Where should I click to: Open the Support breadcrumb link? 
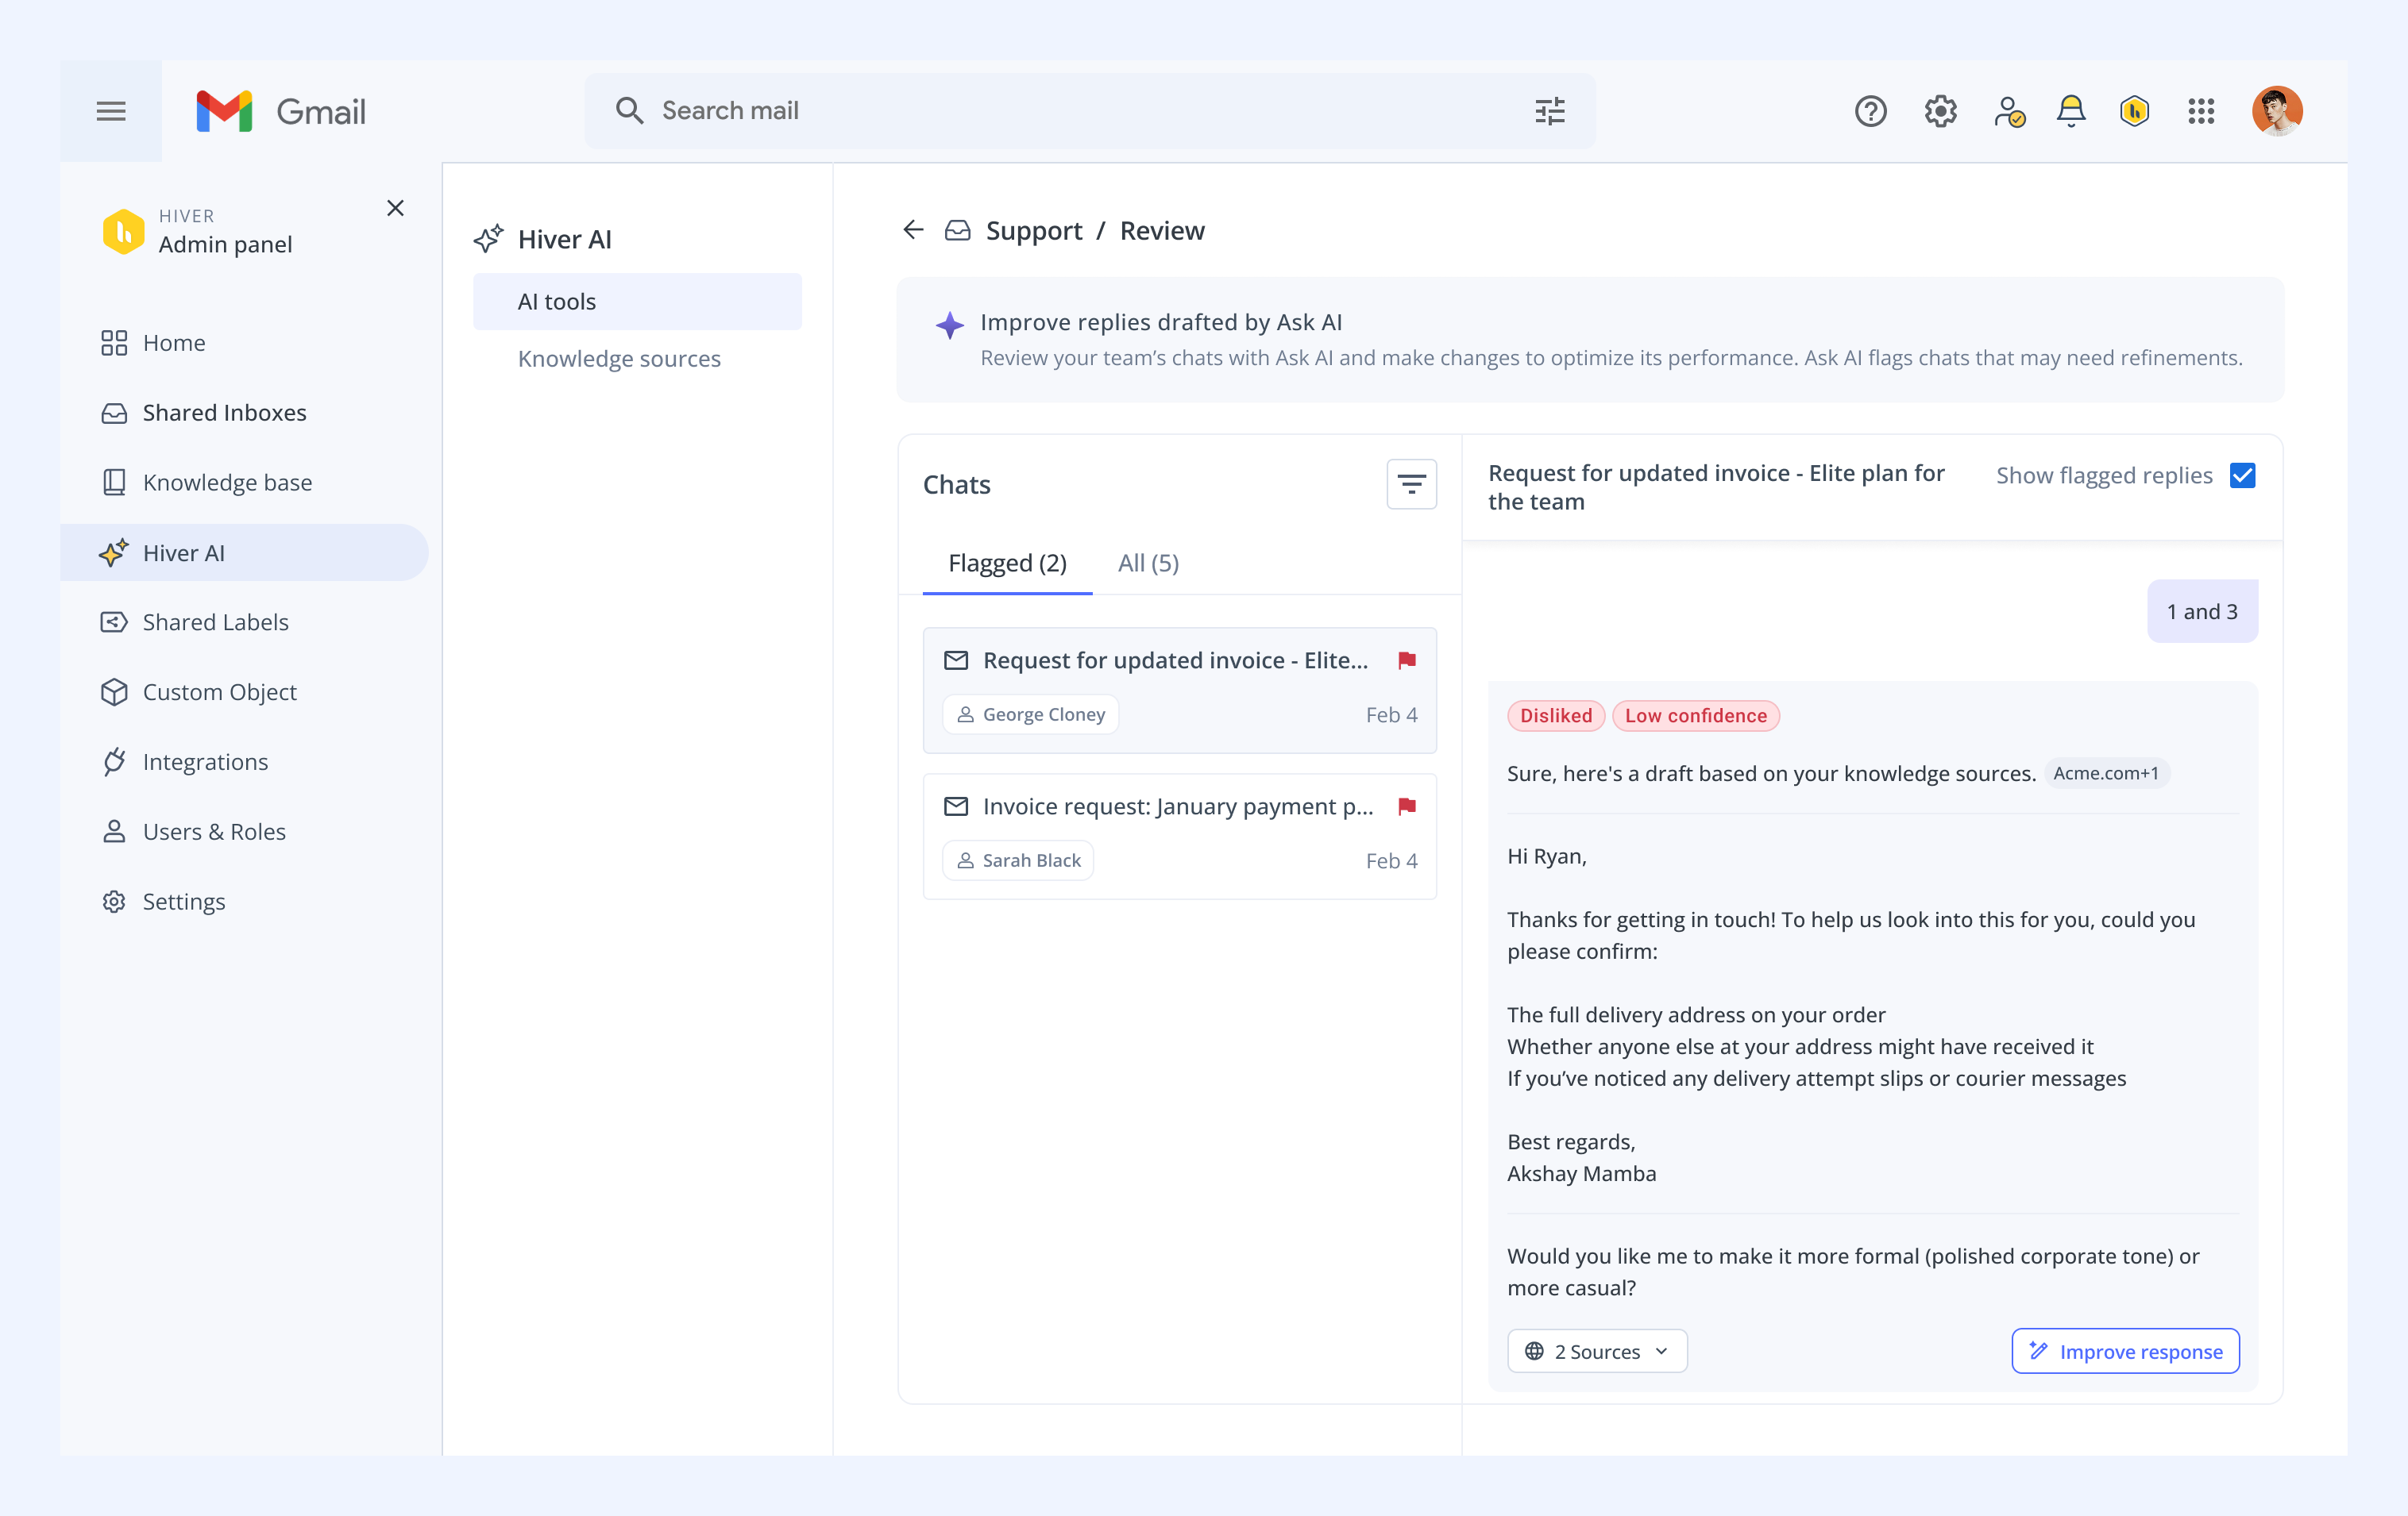[x=1033, y=231]
